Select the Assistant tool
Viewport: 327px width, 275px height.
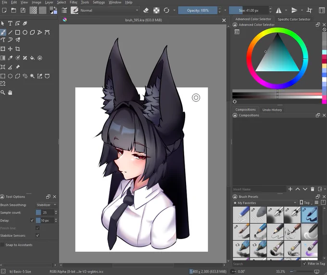[3, 67]
